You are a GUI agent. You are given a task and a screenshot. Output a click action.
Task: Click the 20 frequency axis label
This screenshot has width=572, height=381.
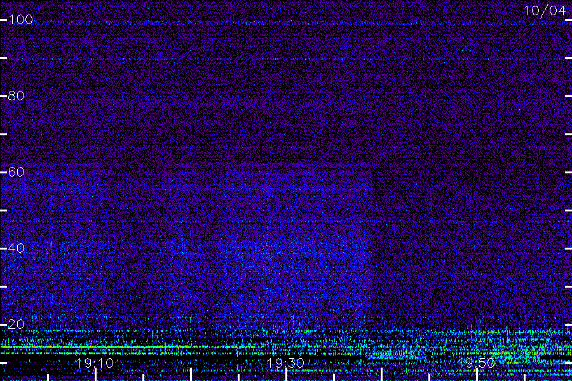pyautogui.click(x=16, y=324)
